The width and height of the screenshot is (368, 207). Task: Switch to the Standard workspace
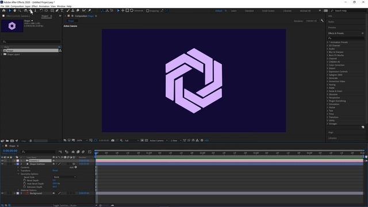click(x=249, y=11)
